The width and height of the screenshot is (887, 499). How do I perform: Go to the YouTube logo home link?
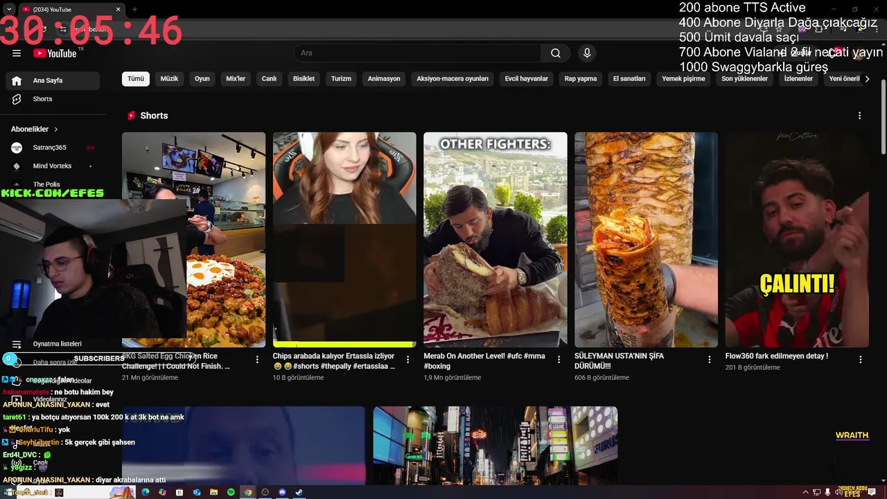coord(55,53)
